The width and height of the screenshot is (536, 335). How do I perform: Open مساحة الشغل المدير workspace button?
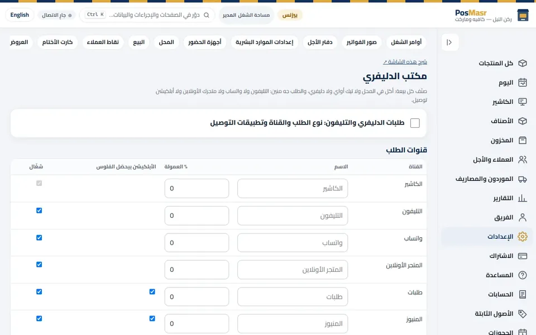[x=246, y=15]
